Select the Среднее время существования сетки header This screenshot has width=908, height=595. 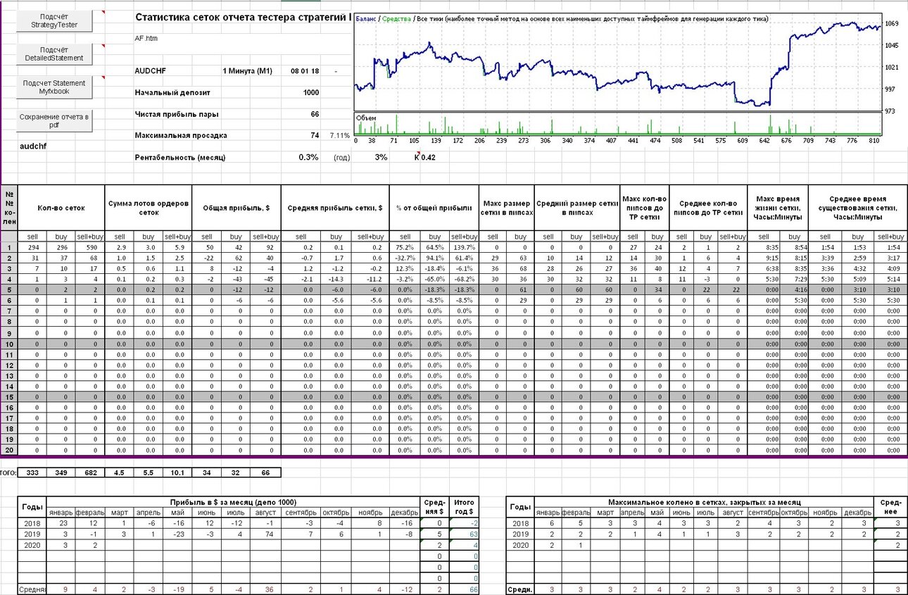[858, 208]
